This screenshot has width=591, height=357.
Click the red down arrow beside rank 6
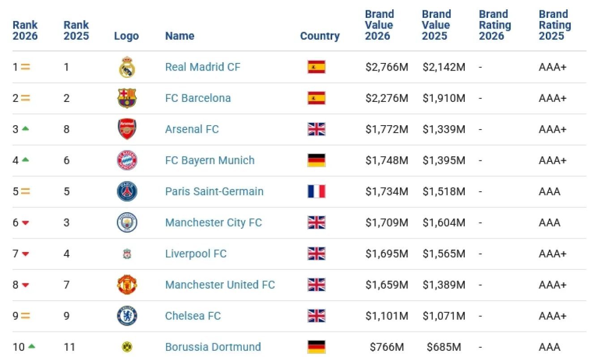click(26, 223)
